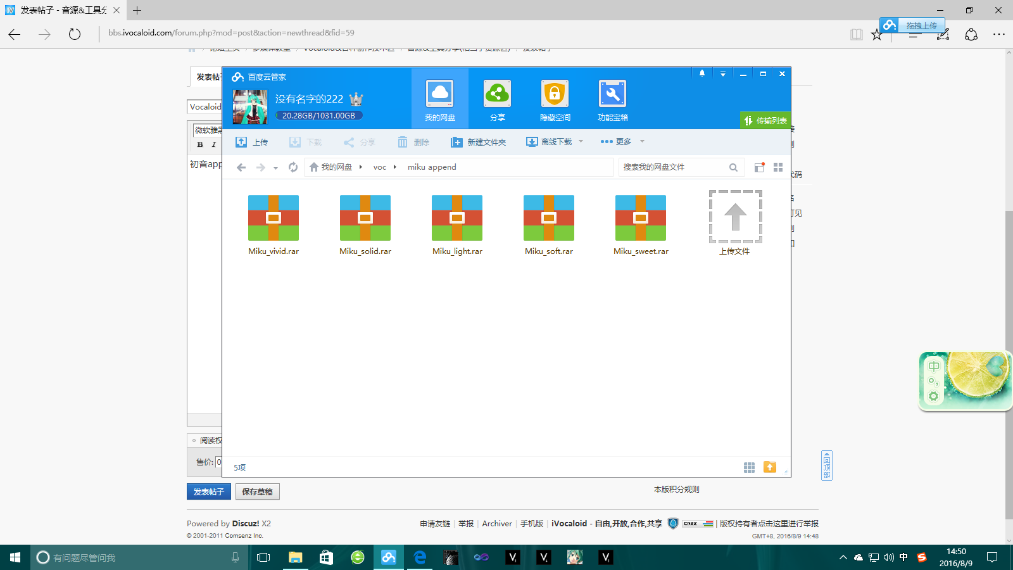Click the status bar thumbnail grid icon
This screenshot has height=570, width=1013.
(749, 467)
